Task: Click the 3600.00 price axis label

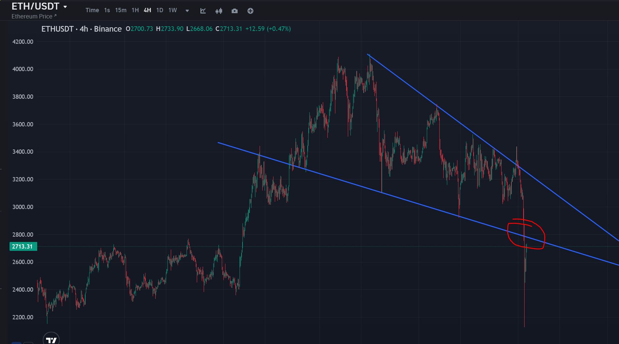Action: pyautogui.click(x=23, y=124)
